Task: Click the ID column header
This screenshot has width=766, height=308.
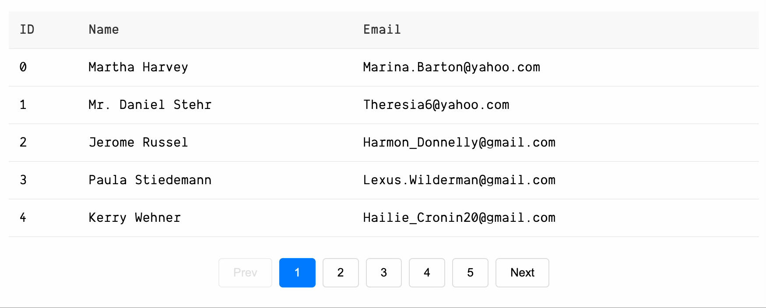Action: pos(27,30)
